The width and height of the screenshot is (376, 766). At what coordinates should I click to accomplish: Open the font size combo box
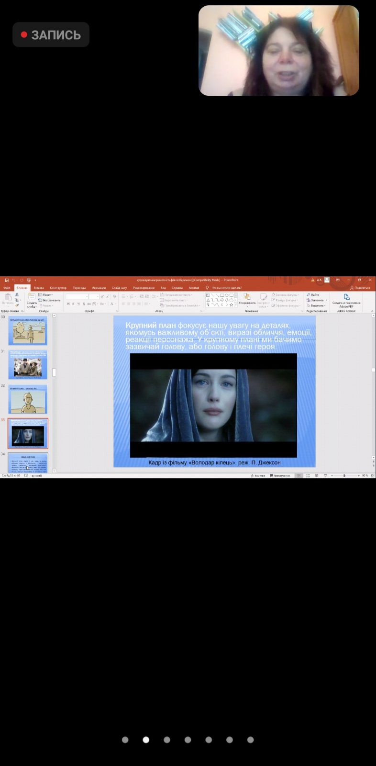coord(94,296)
